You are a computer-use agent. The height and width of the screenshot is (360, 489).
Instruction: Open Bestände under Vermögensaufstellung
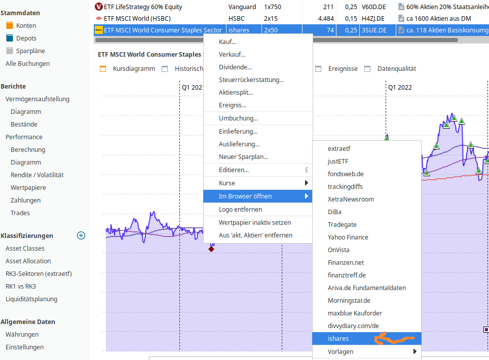pos(24,125)
